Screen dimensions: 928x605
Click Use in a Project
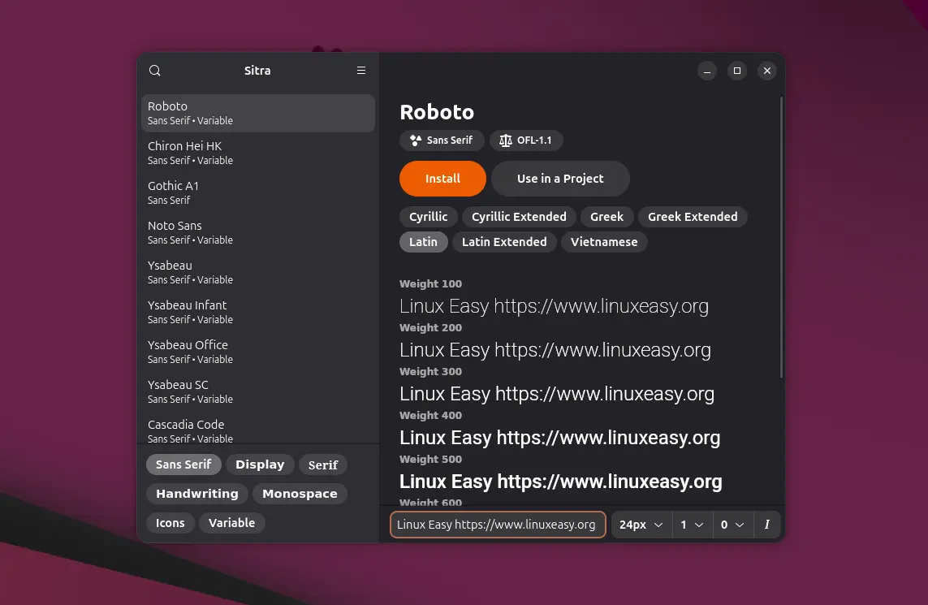tap(560, 178)
